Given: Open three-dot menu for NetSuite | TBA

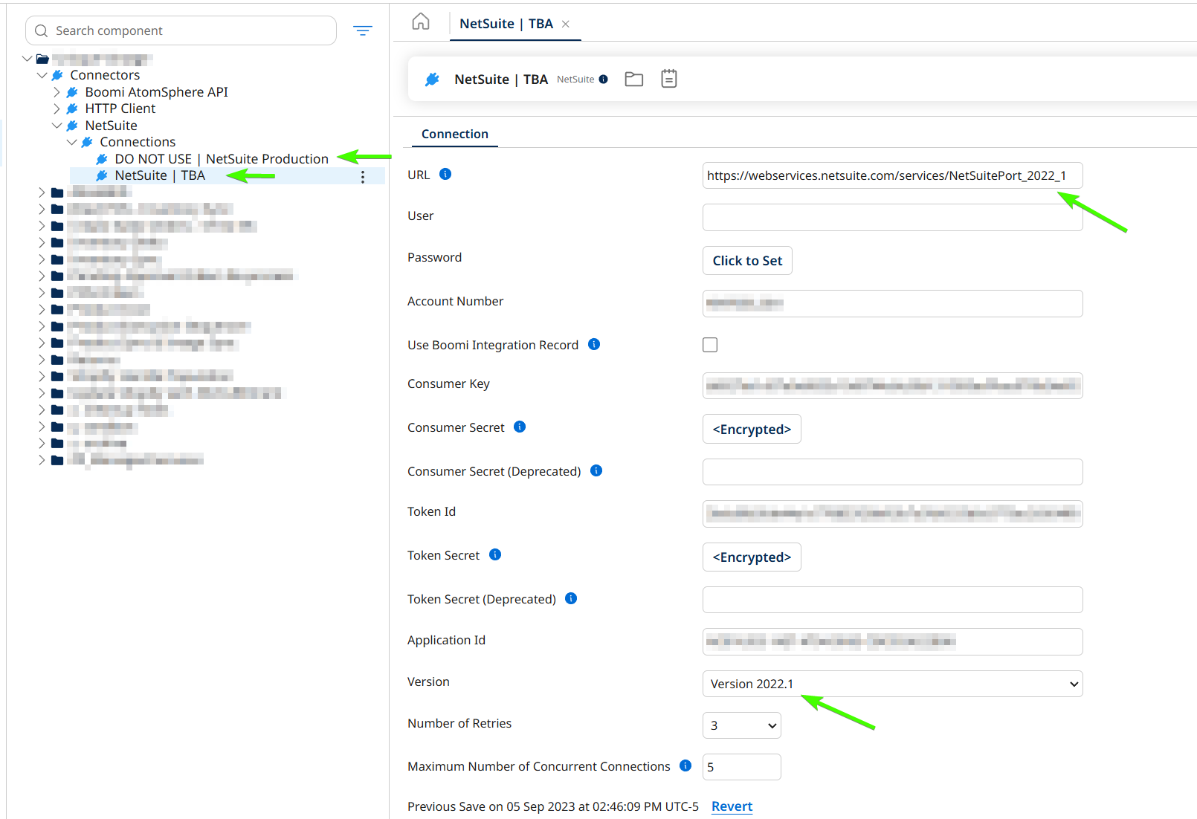Looking at the screenshot, I should 362,176.
